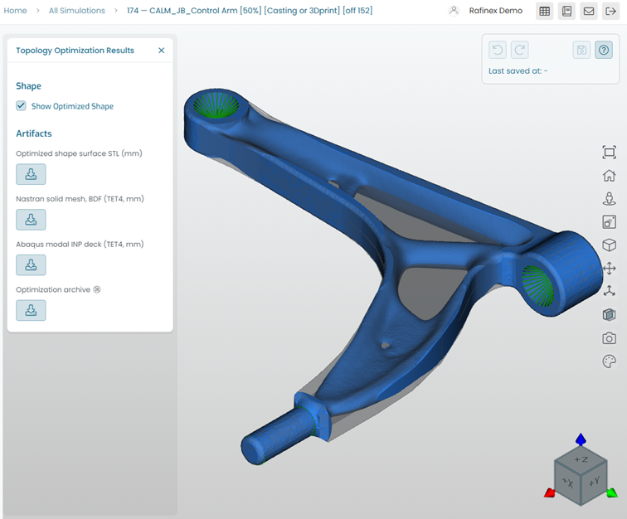The height and width of the screenshot is (519, 627).
Task: Click the undo button
Action: [498, 50]
